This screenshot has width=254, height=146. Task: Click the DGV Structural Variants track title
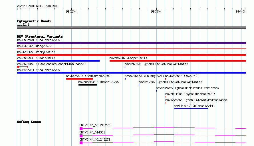click(40, 36)
